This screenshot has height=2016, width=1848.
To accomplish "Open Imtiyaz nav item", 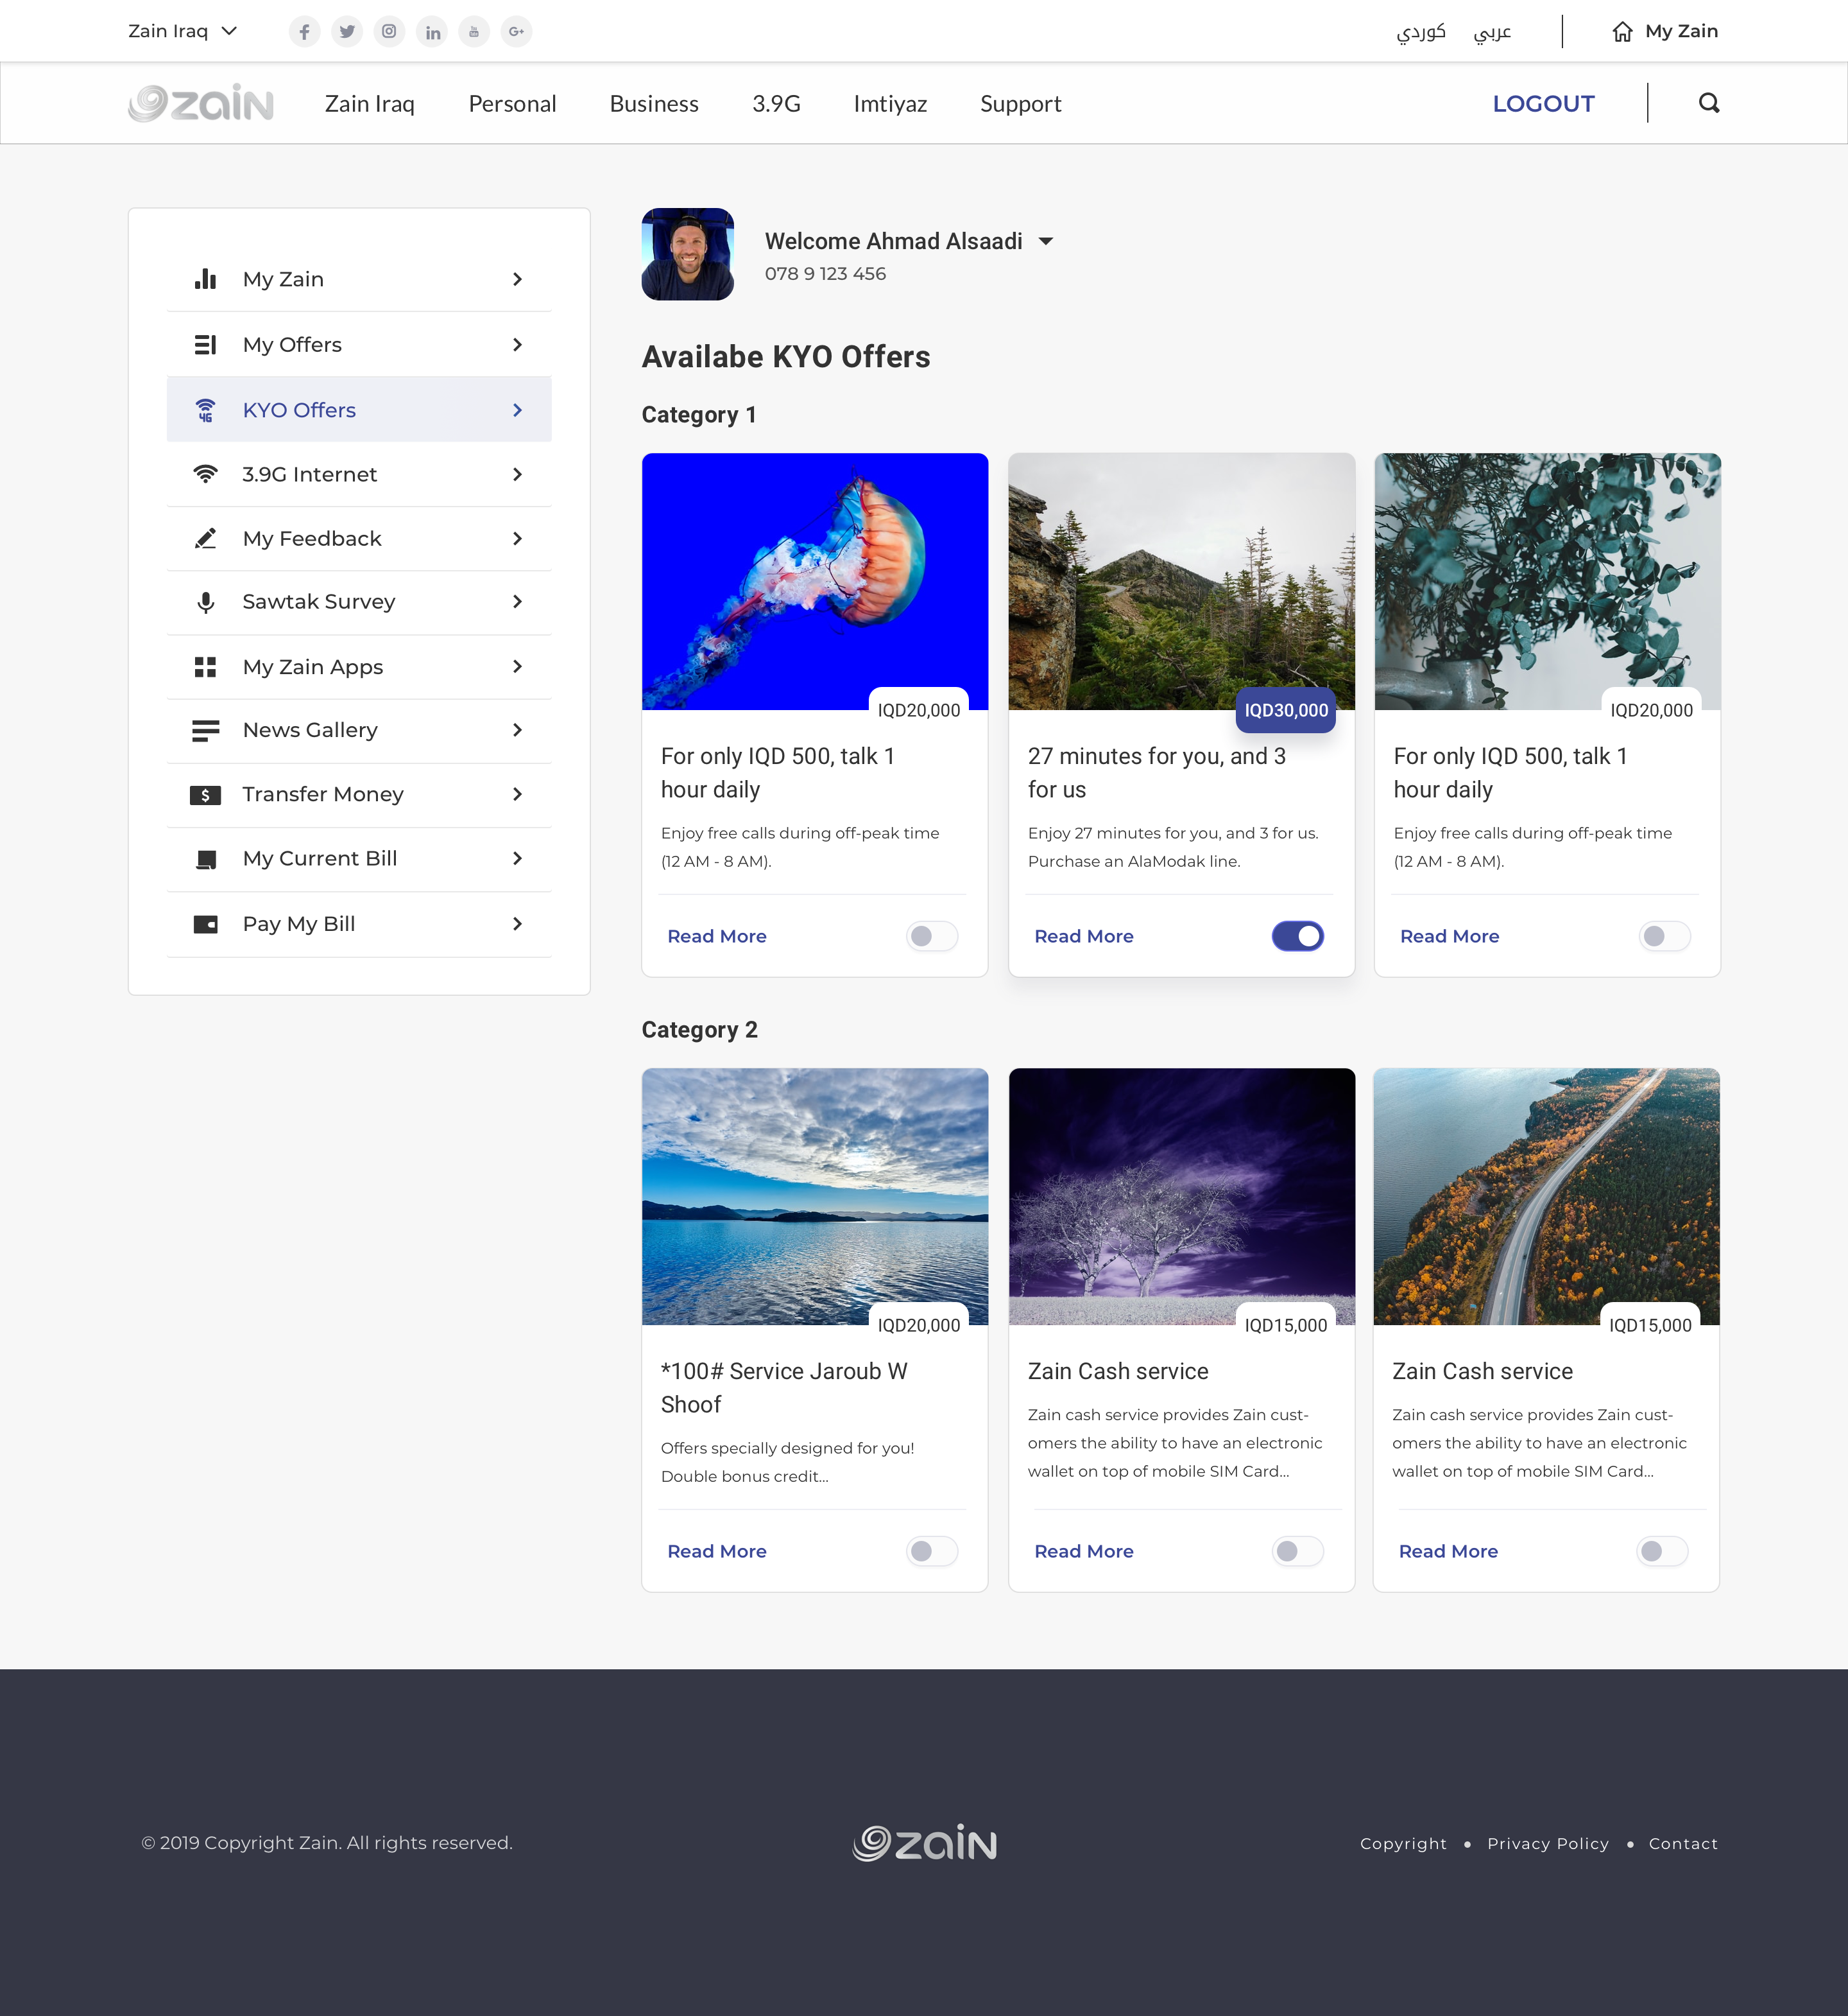I will coord(890,104).
